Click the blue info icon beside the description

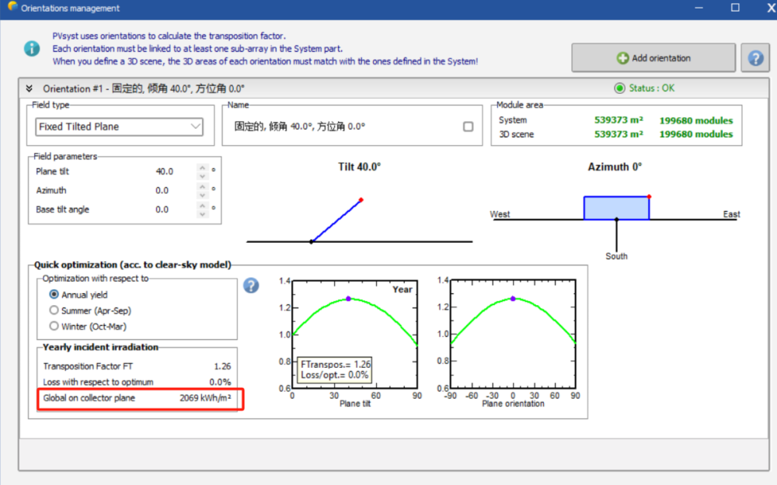(31, 48)
